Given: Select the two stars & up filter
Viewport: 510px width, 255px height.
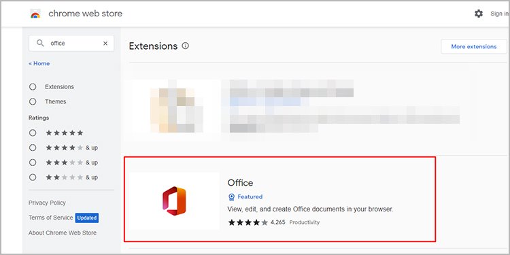Looking at the screenshot, I should click(33, 177).
